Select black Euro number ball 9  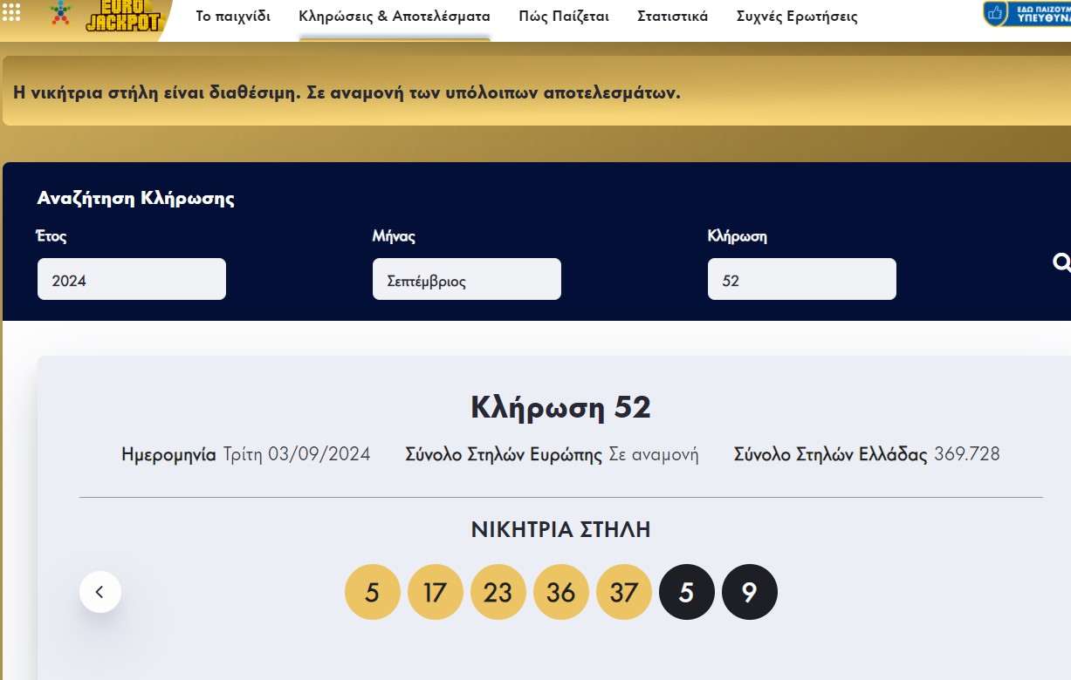pyautogui.click(x=750, y=591)
